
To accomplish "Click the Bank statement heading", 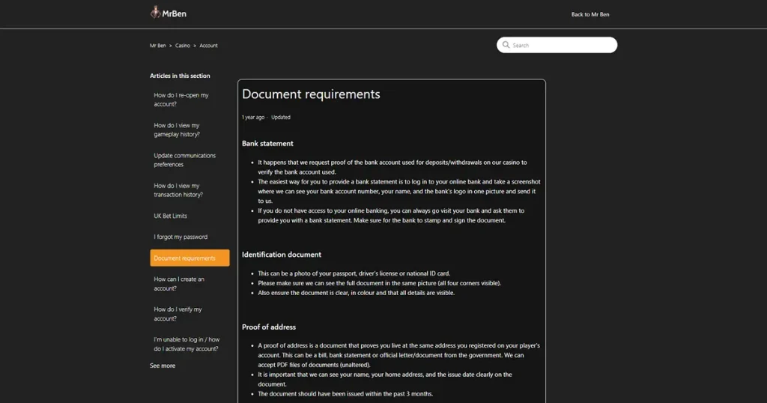I will click(x=267, y=143).
